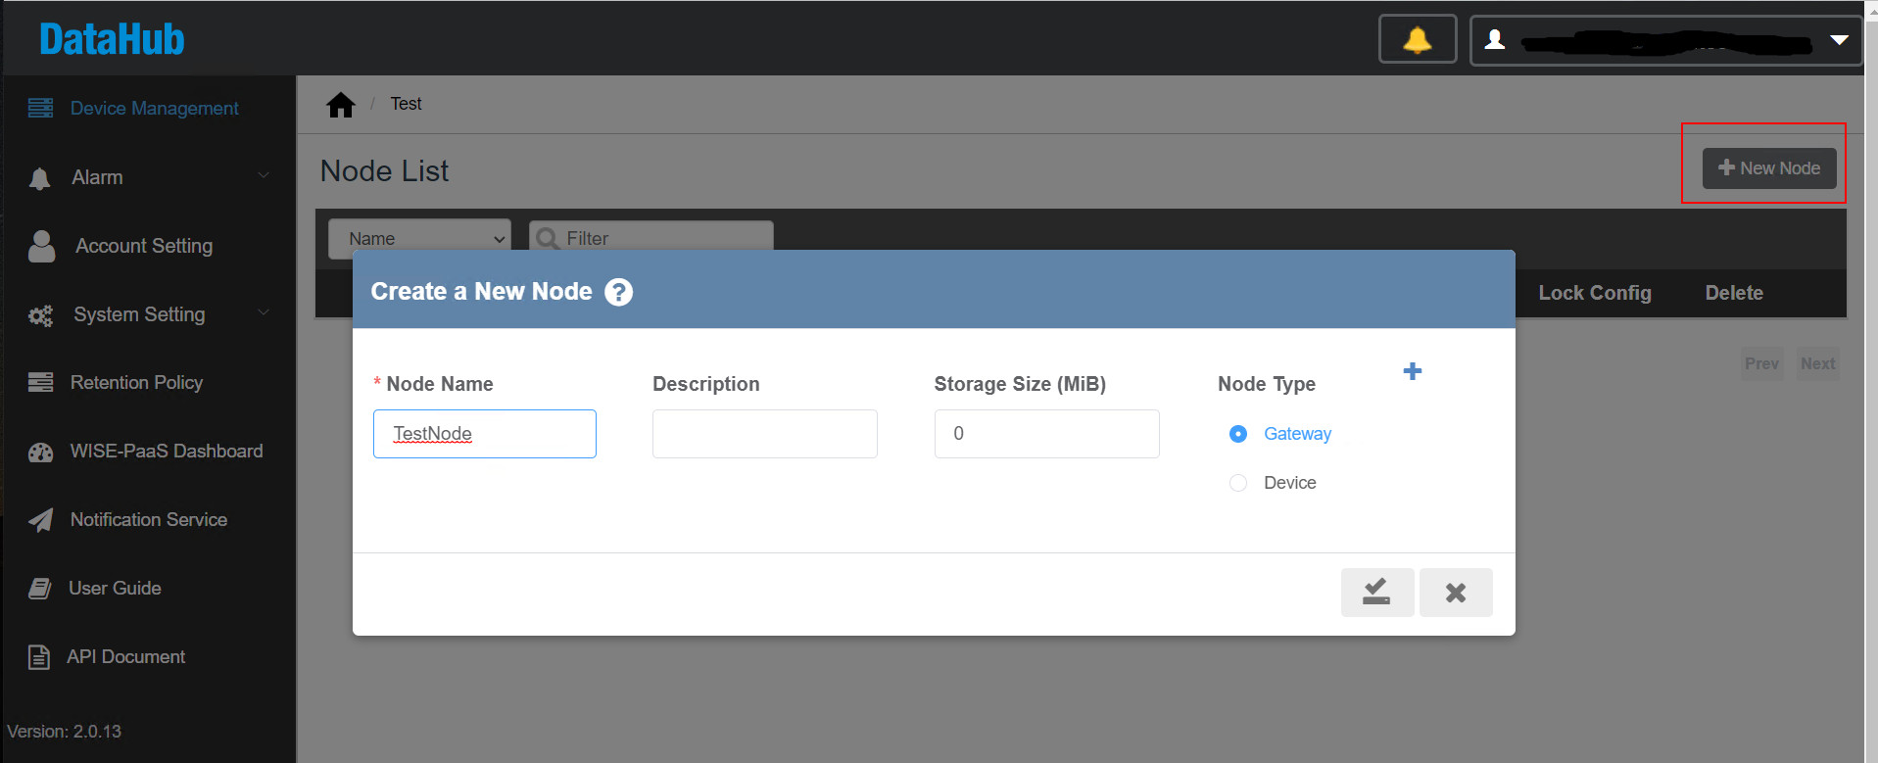Click the Description input field

(x=764, y=434)
